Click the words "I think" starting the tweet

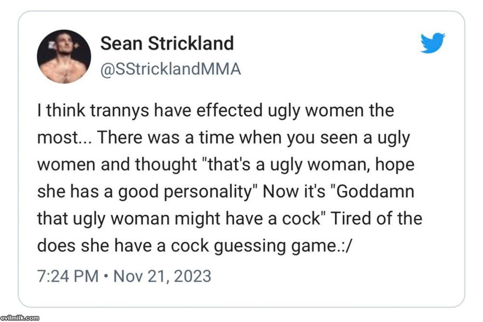61,110
